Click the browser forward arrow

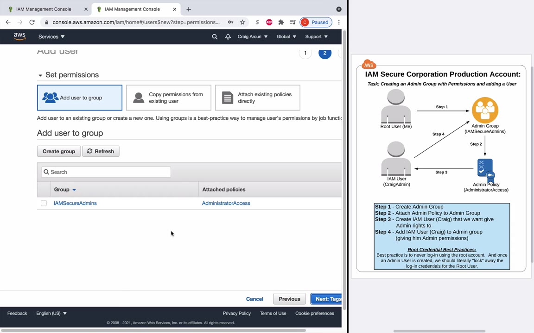click(20, 22)
